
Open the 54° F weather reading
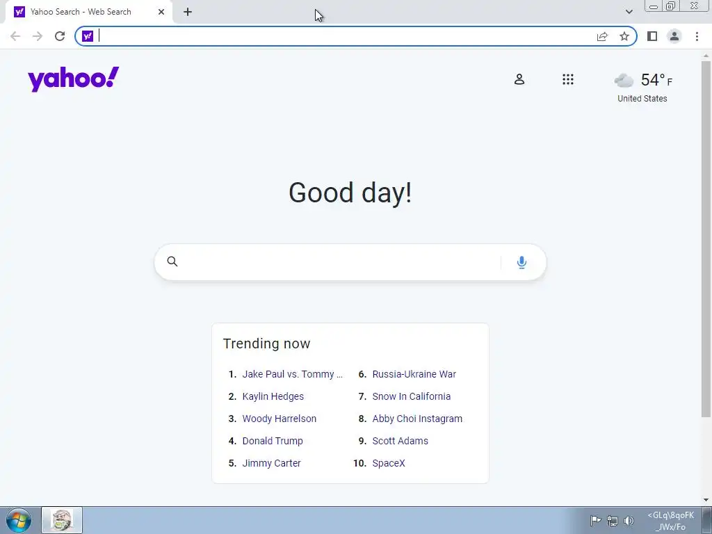(x=656, y=81)
